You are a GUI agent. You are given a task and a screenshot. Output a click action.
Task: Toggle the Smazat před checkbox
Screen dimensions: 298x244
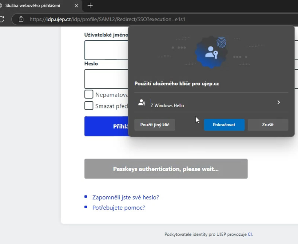[x=89, y=106]
